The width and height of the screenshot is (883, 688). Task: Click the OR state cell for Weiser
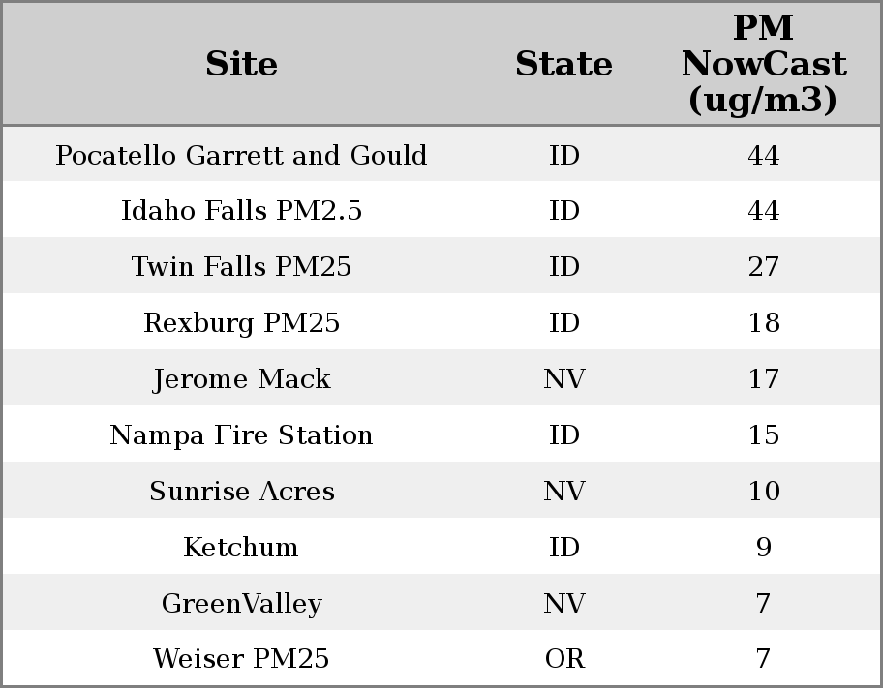[564, 659]
